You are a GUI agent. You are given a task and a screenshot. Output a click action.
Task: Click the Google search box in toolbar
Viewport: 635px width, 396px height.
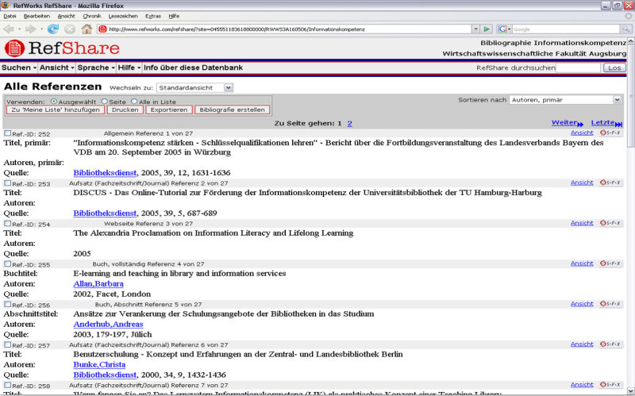click(565, 29)
